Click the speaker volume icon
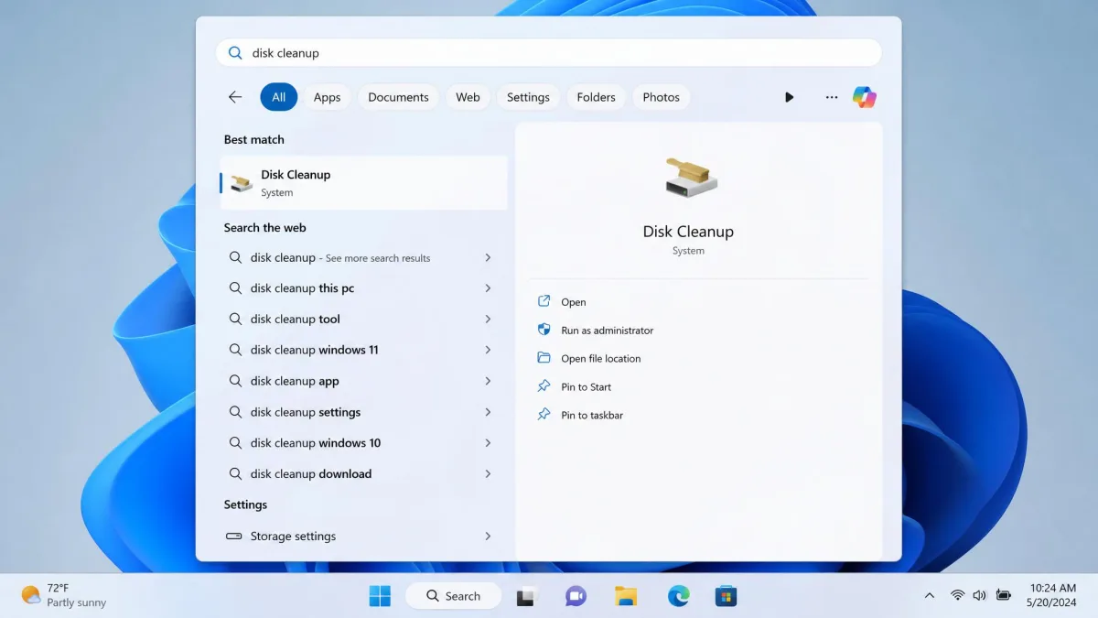Screen dimensions: 1098x618 pyautogui.click(x=980, y=595)
